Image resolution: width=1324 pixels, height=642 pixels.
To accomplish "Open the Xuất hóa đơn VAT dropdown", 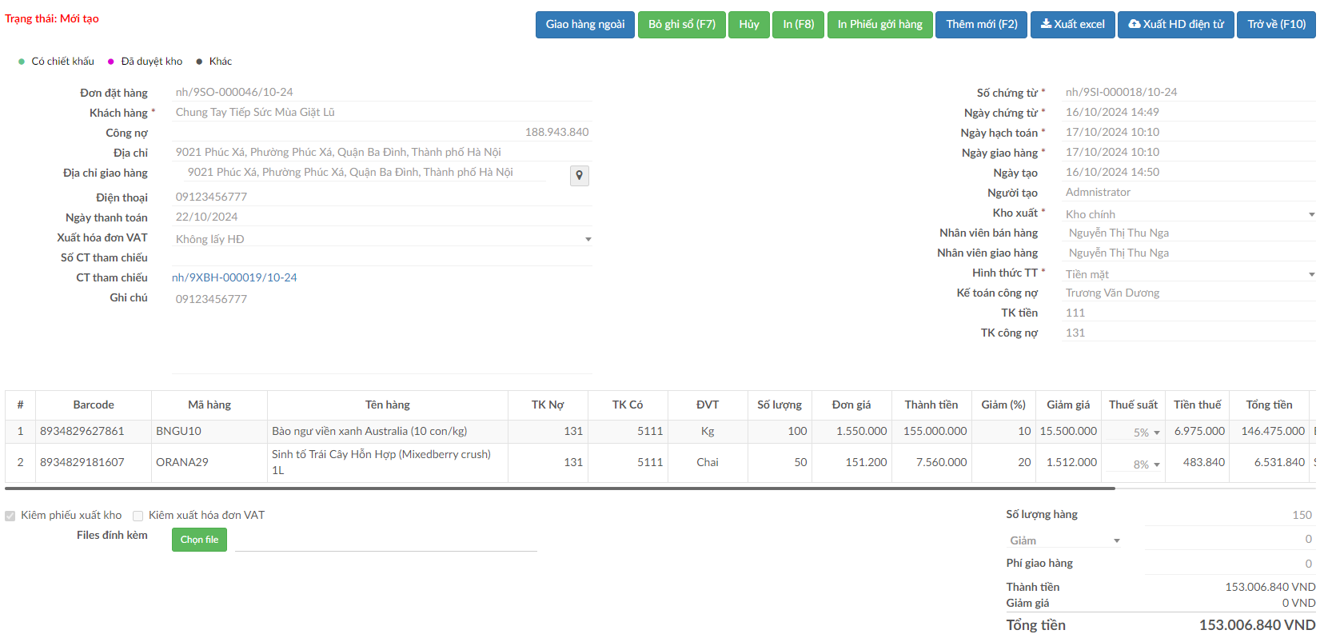I will coord(382,239).
